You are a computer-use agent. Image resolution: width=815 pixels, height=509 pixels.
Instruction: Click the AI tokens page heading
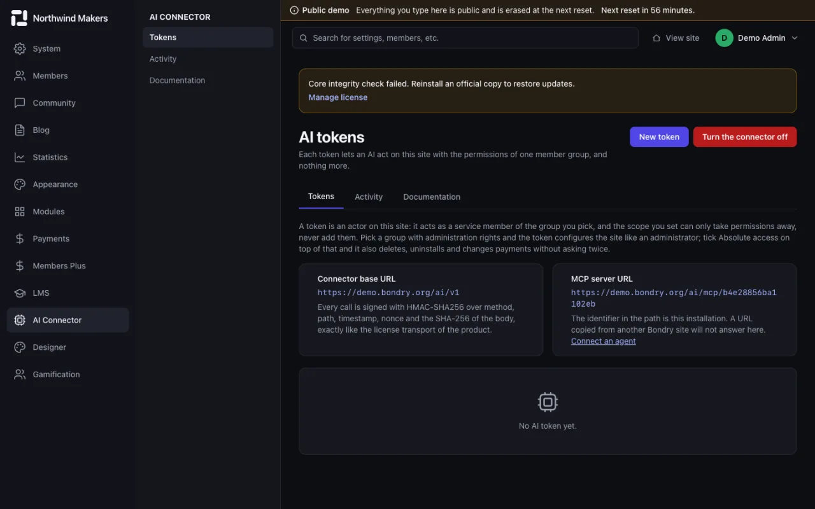[332, 137]
